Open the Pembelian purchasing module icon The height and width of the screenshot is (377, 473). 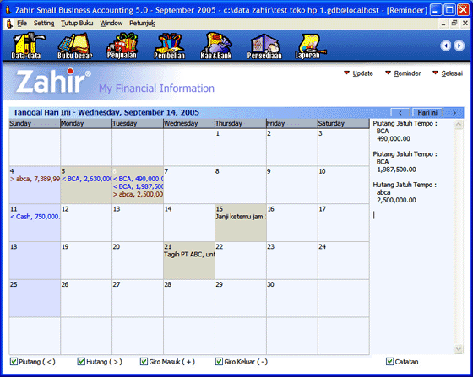[169, 46]
